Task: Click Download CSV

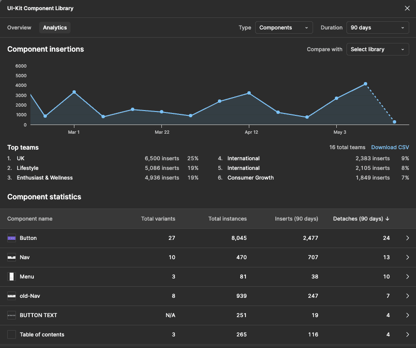Action: pyautogui.click(x=390, y=147)
